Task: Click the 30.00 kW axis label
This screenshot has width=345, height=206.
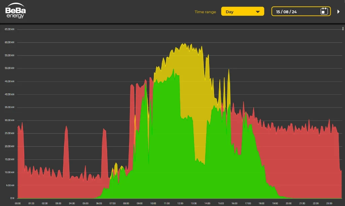Action: coord(9,120)
